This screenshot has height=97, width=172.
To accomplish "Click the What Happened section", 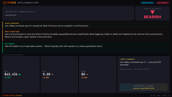I will [86, 25].
